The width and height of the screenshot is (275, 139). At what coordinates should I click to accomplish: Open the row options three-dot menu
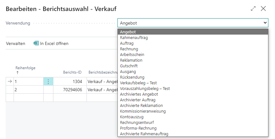point(48,81)
